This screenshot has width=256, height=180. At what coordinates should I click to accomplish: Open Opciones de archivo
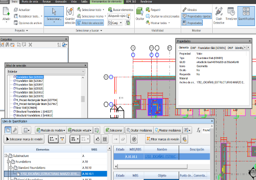(28, 23)
